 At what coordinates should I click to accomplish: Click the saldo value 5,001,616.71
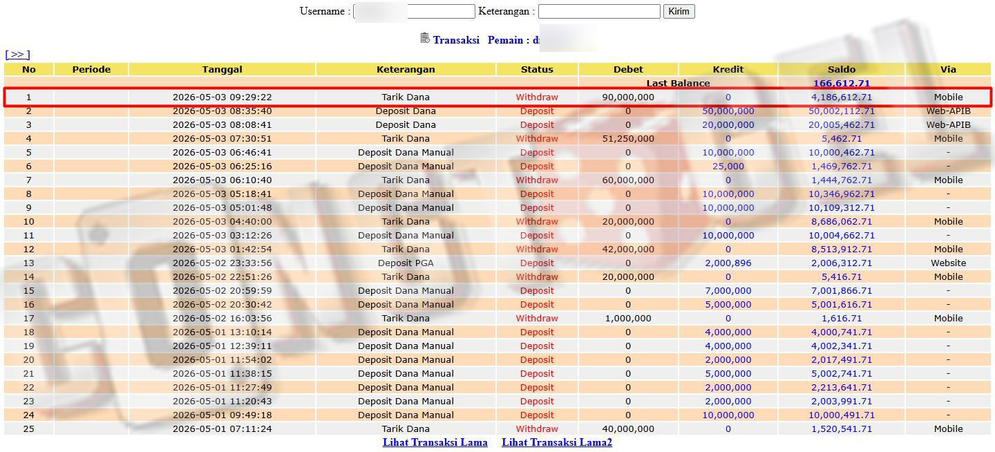(842, 304)
